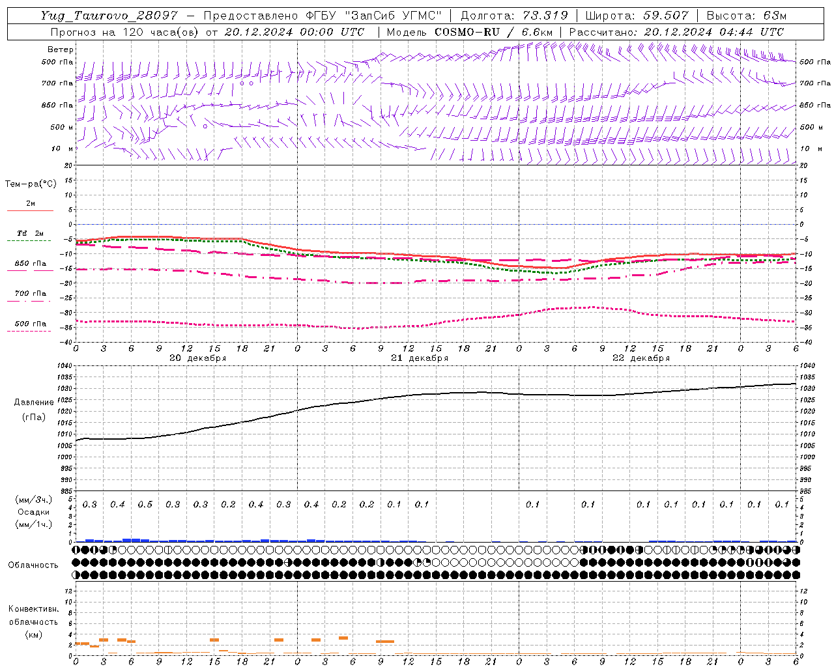Click the 21 декабря date label

[x=420, y=358]
